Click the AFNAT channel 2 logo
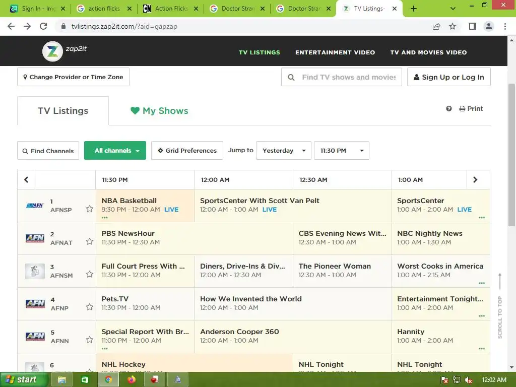This screenshot has width=516, height=387. [35, 238]
